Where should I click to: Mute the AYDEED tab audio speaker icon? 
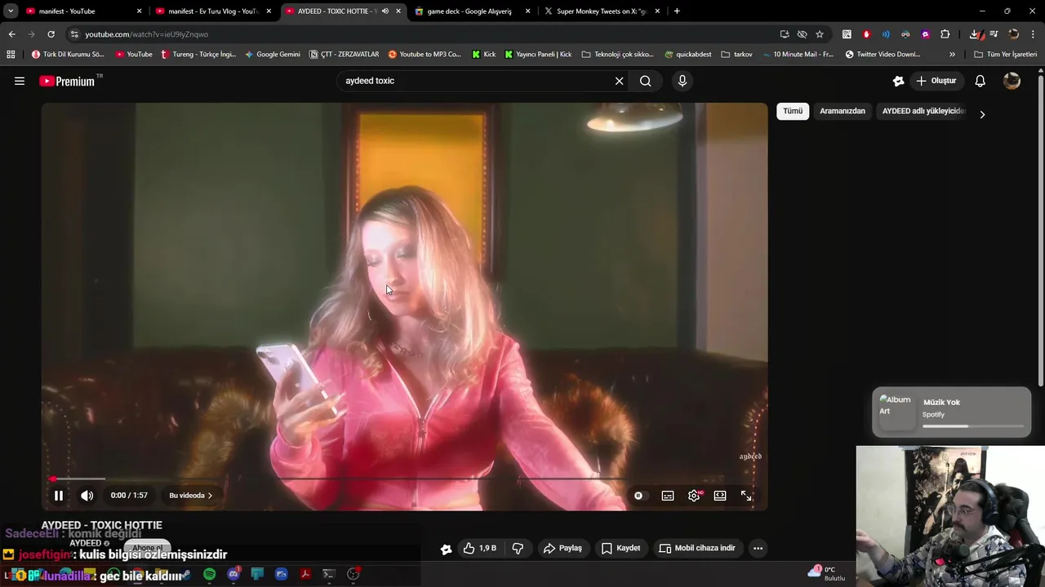click(x=385, y=11)
